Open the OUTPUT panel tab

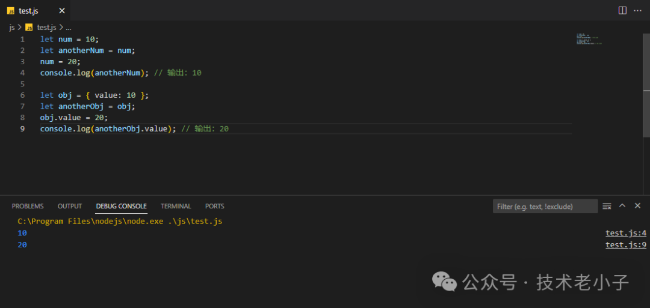coord(70,206)
